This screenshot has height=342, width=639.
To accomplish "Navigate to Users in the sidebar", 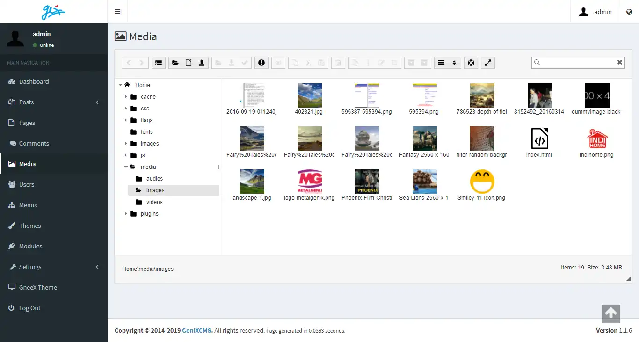I will 54,184.
